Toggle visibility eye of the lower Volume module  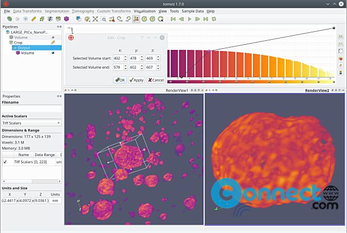53,53
